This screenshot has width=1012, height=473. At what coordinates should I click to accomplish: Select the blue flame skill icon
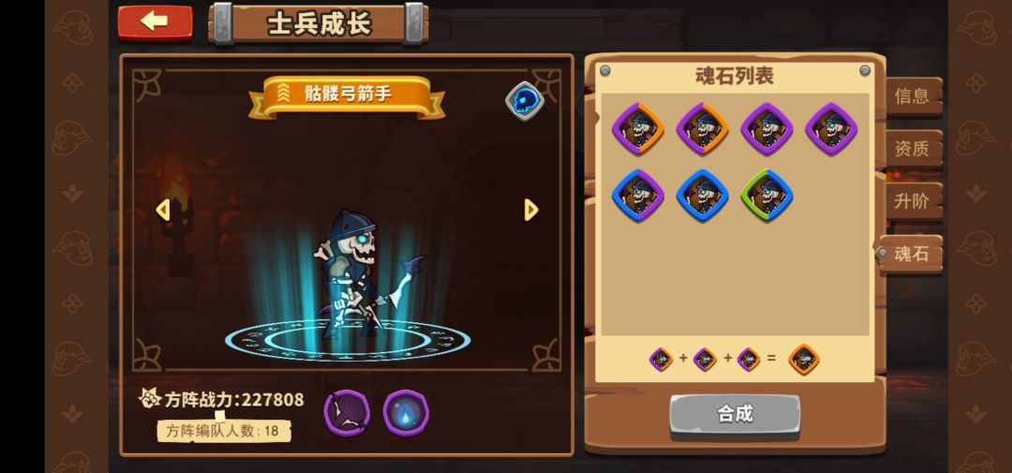(x=406, y=413)
